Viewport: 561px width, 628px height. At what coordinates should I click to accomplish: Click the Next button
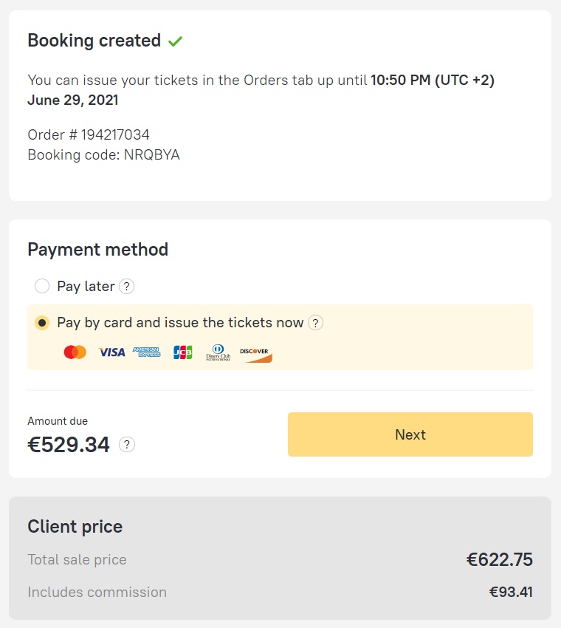410,434
